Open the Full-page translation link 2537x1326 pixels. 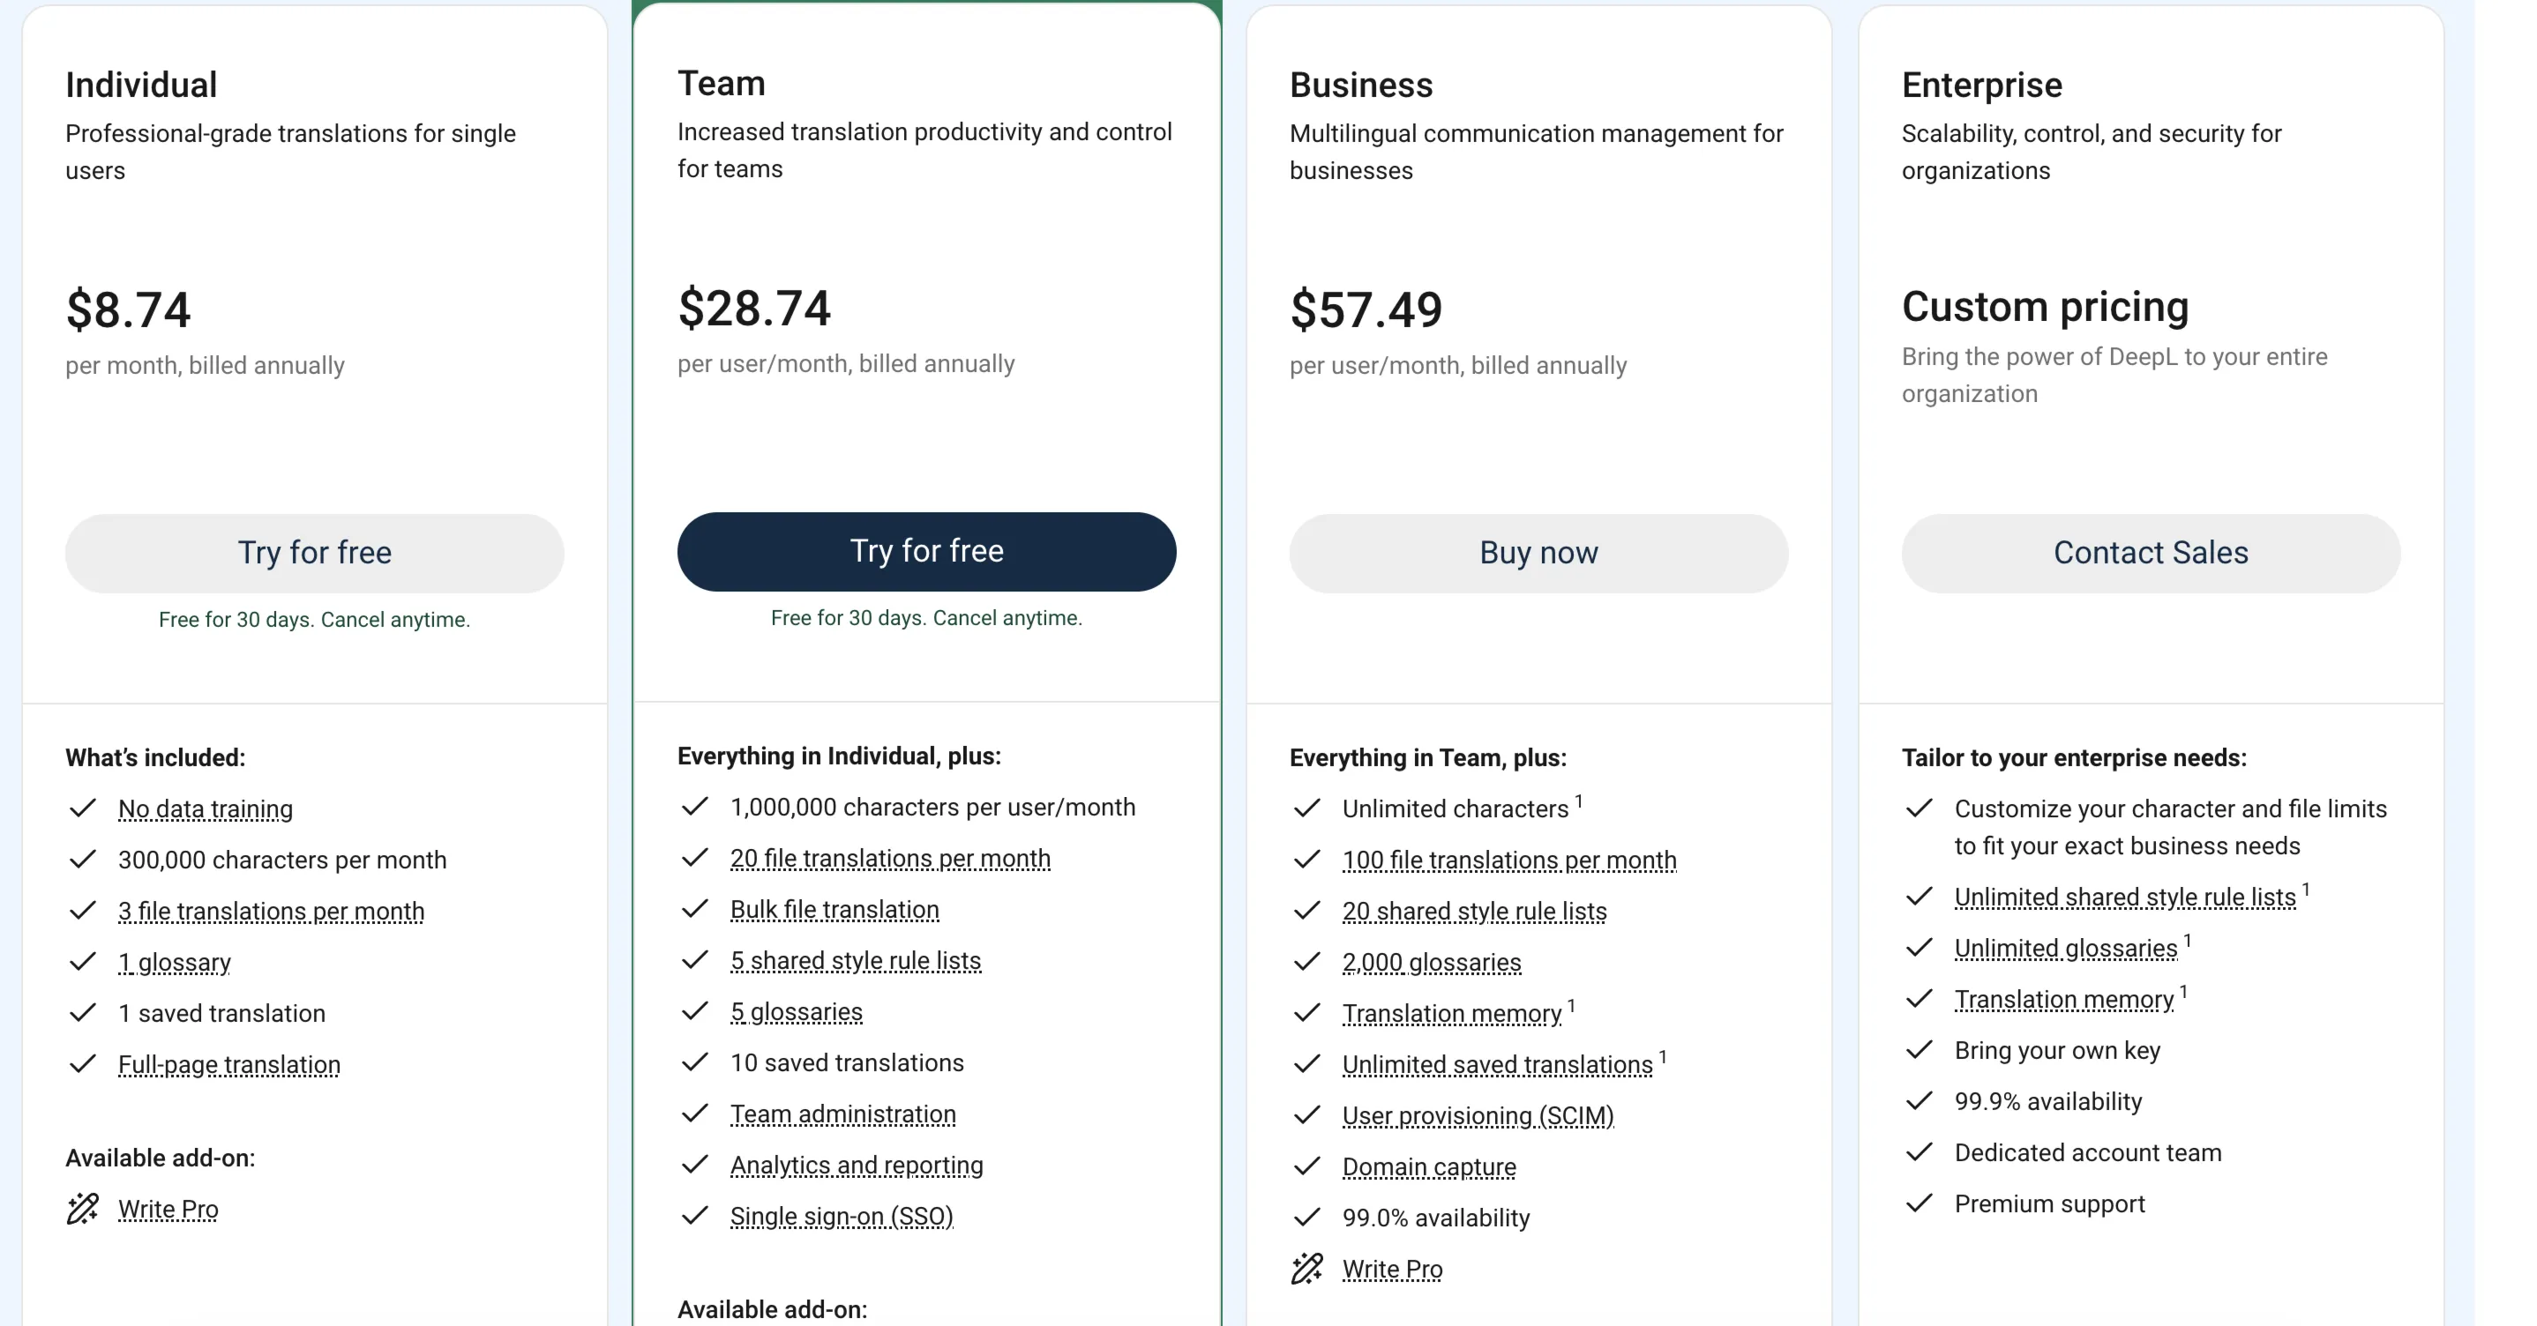click(229, 1064)
